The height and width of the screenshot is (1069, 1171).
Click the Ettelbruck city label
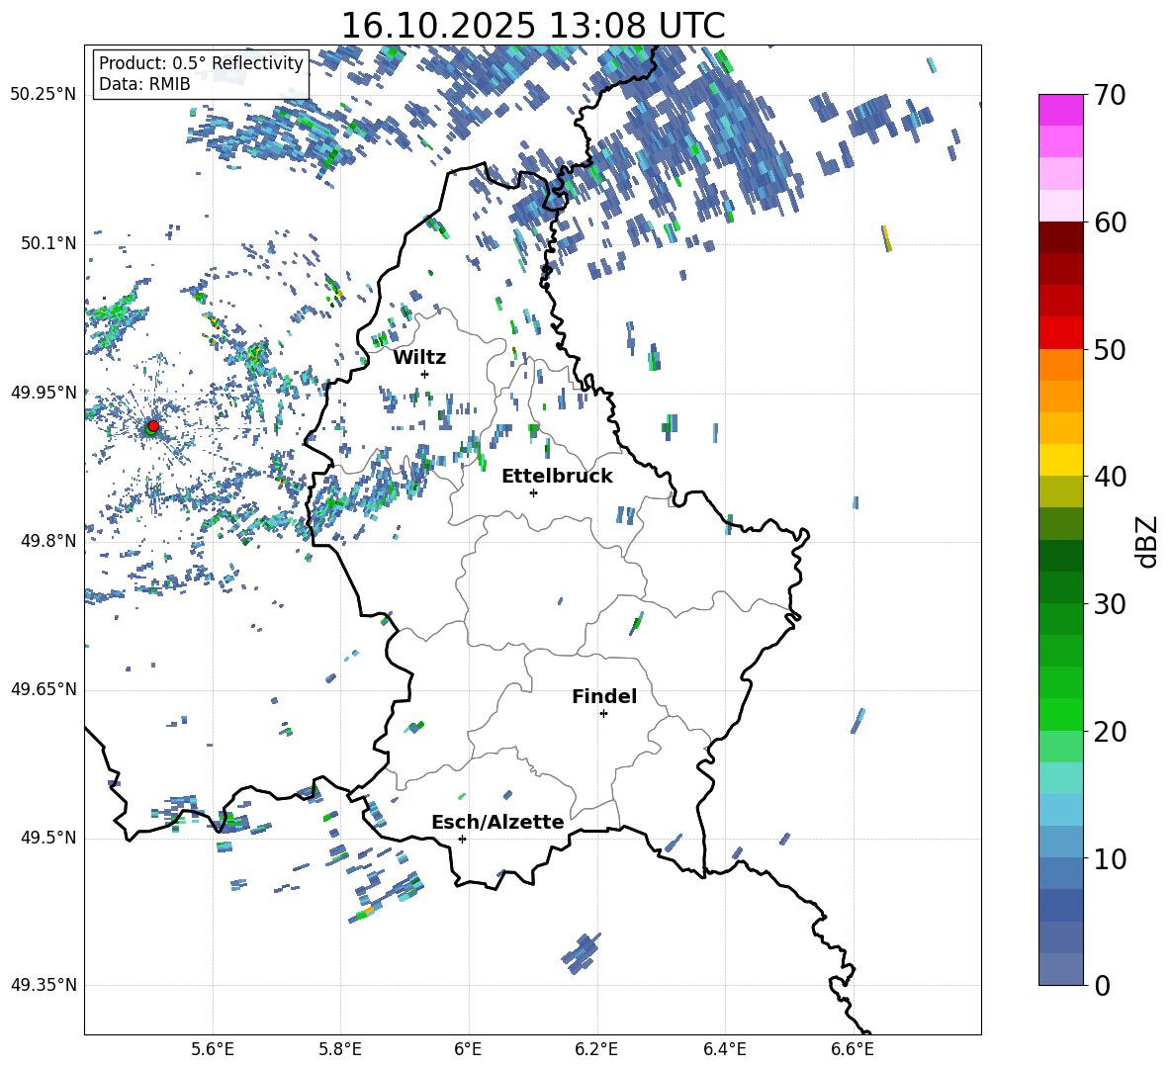(x=557, y=477)
